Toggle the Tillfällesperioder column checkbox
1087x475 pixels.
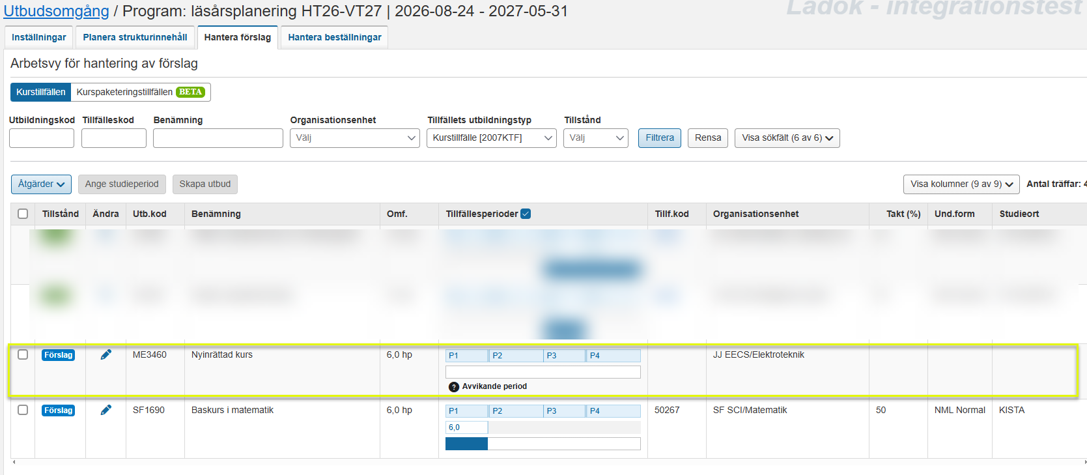tap(526, 214)
